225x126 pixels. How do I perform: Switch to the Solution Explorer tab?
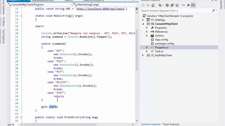coord(151,124)
